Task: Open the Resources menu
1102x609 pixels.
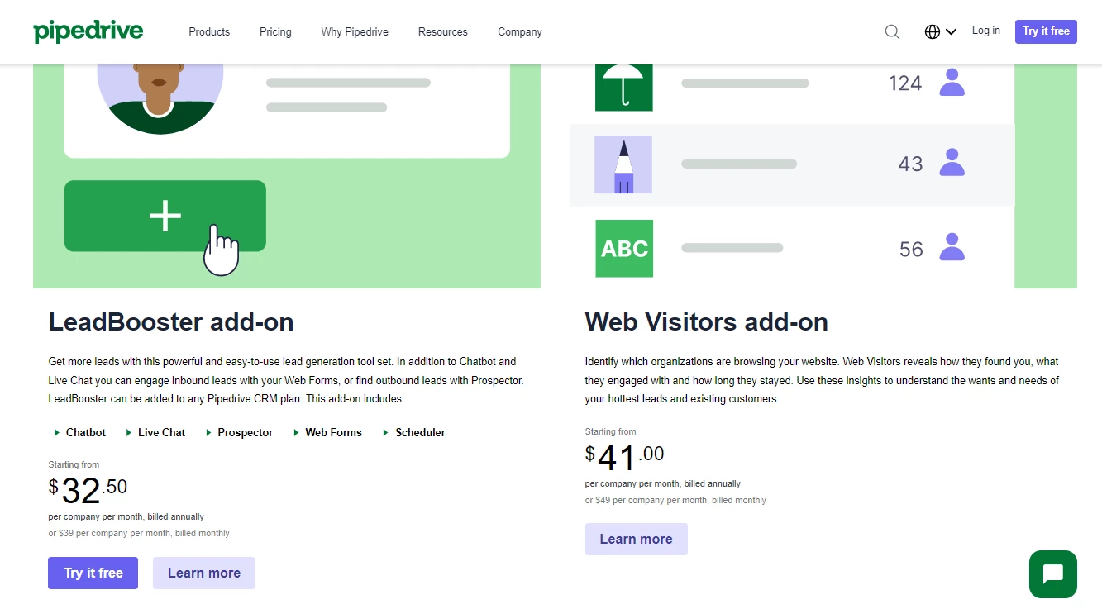Action: pyautogui.click(x=443, y=31)
